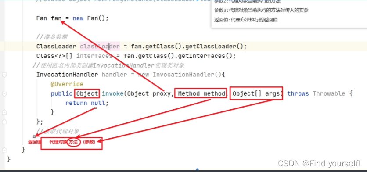Click tooltip line "返回值:代理方法执行的返回值"
Screen dimensions: 367x172
coord(246,20)
